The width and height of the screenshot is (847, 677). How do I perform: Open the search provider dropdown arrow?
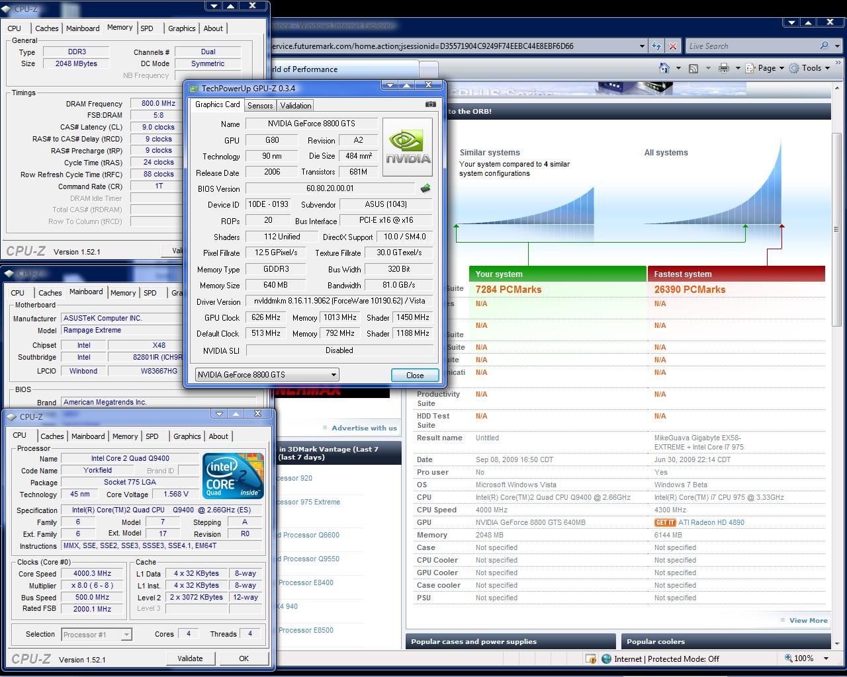click(837, 46)
